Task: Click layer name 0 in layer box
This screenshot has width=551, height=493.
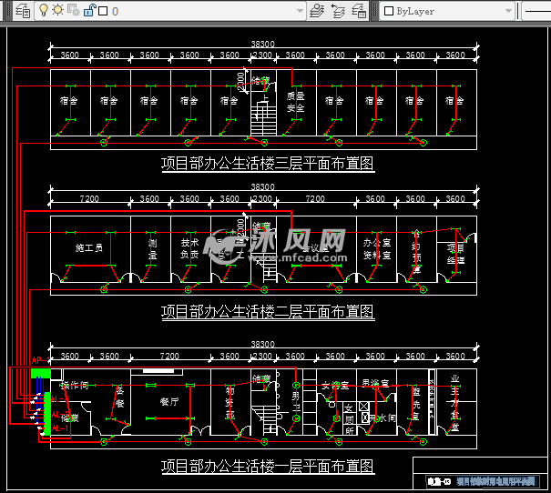Action: coord(115,12)
